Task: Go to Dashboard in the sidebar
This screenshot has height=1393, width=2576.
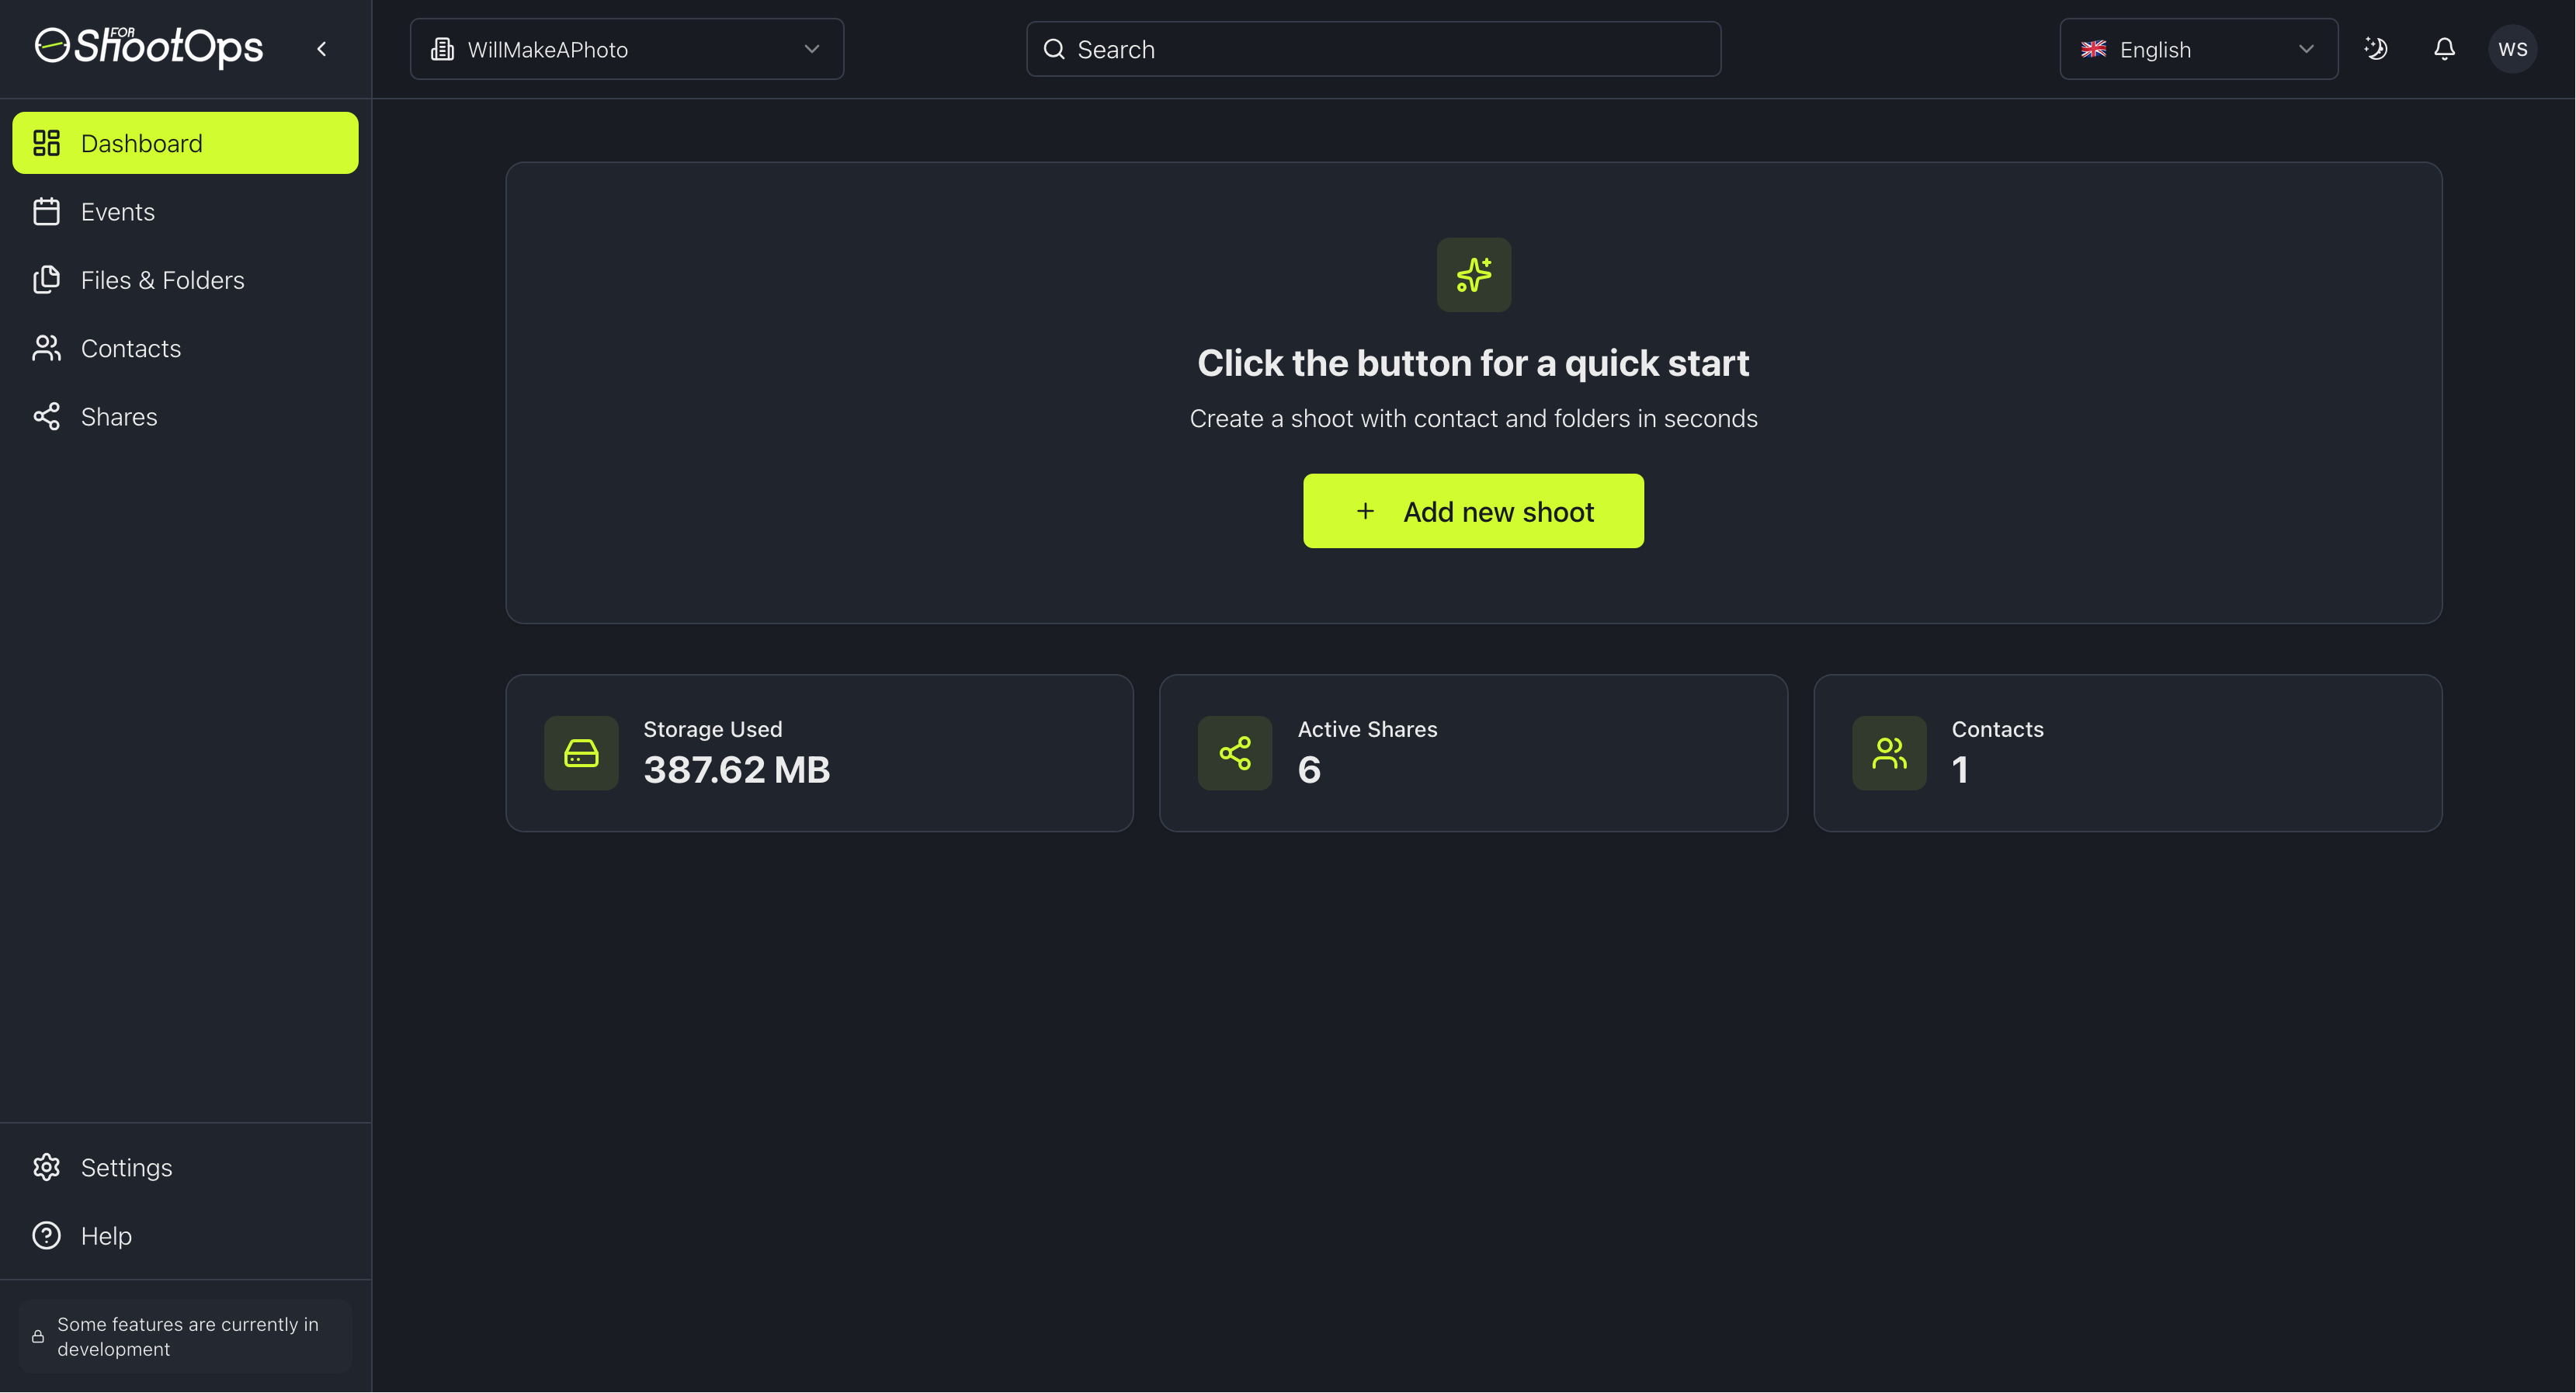Action: tap(185, 143)
